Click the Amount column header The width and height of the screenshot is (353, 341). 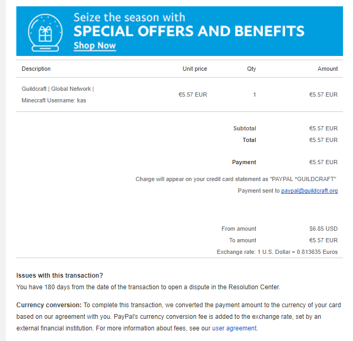(328, 69)
